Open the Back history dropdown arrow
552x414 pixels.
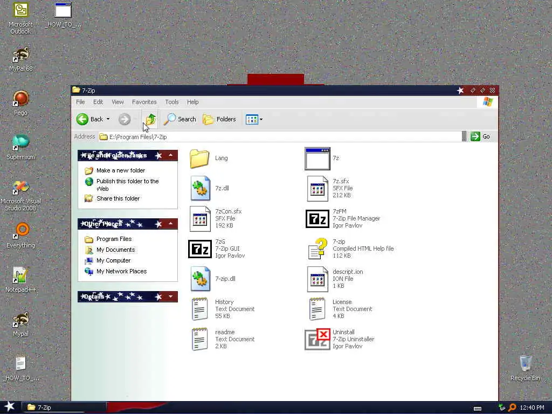108,119
